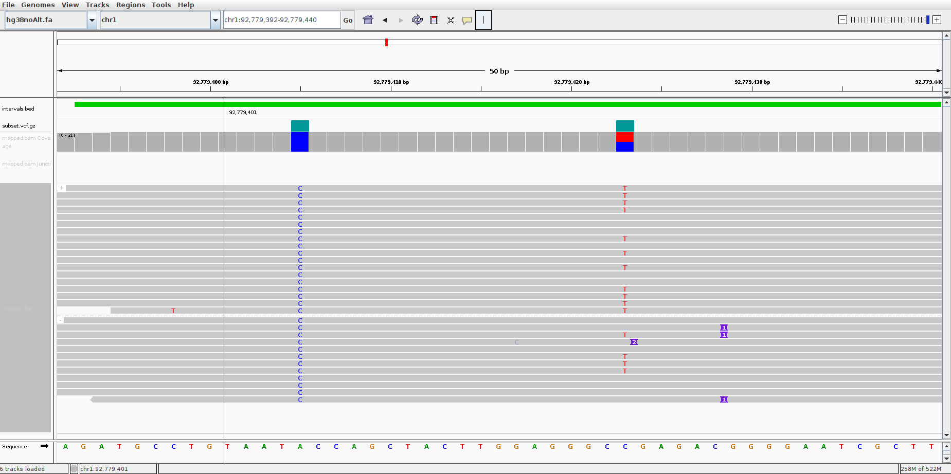Click the small status bar cancel square icon
951x474 pixels.
point(74,469)
